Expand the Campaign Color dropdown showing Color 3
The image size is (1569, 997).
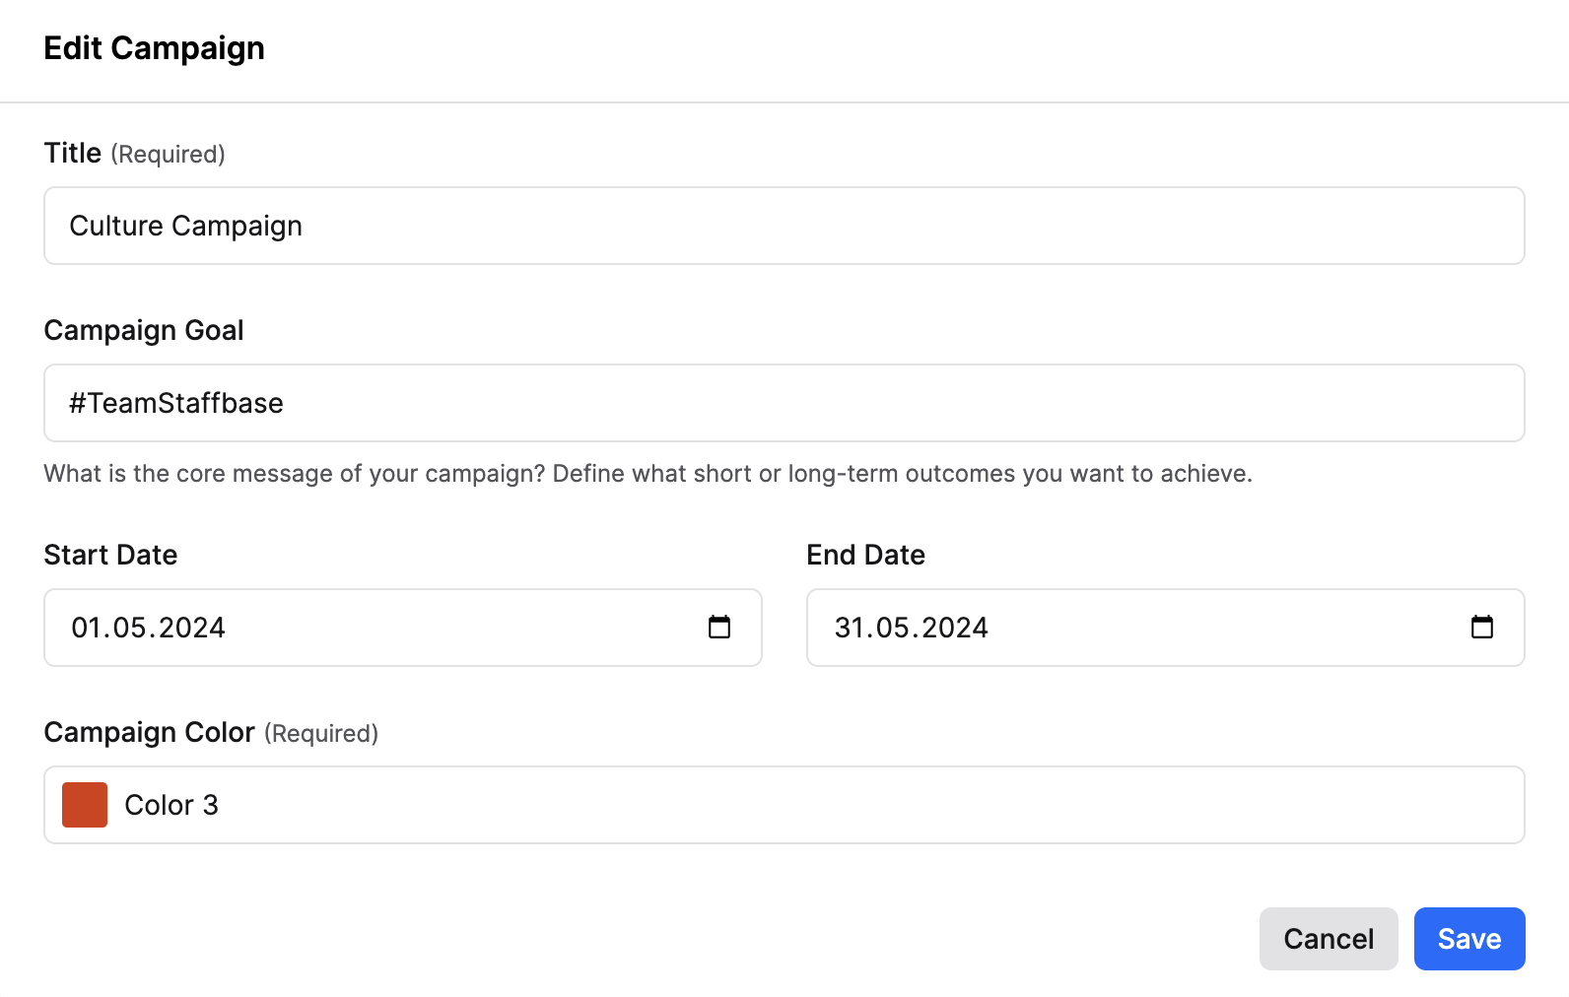(x=784, y=805)
